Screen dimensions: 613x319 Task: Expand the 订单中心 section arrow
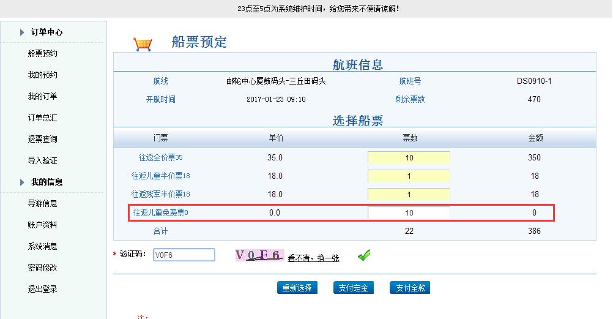(22, 32)
